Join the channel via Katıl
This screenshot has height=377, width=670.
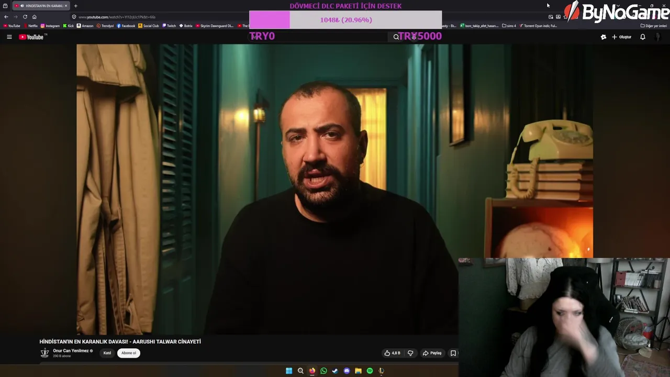(107, 353)
